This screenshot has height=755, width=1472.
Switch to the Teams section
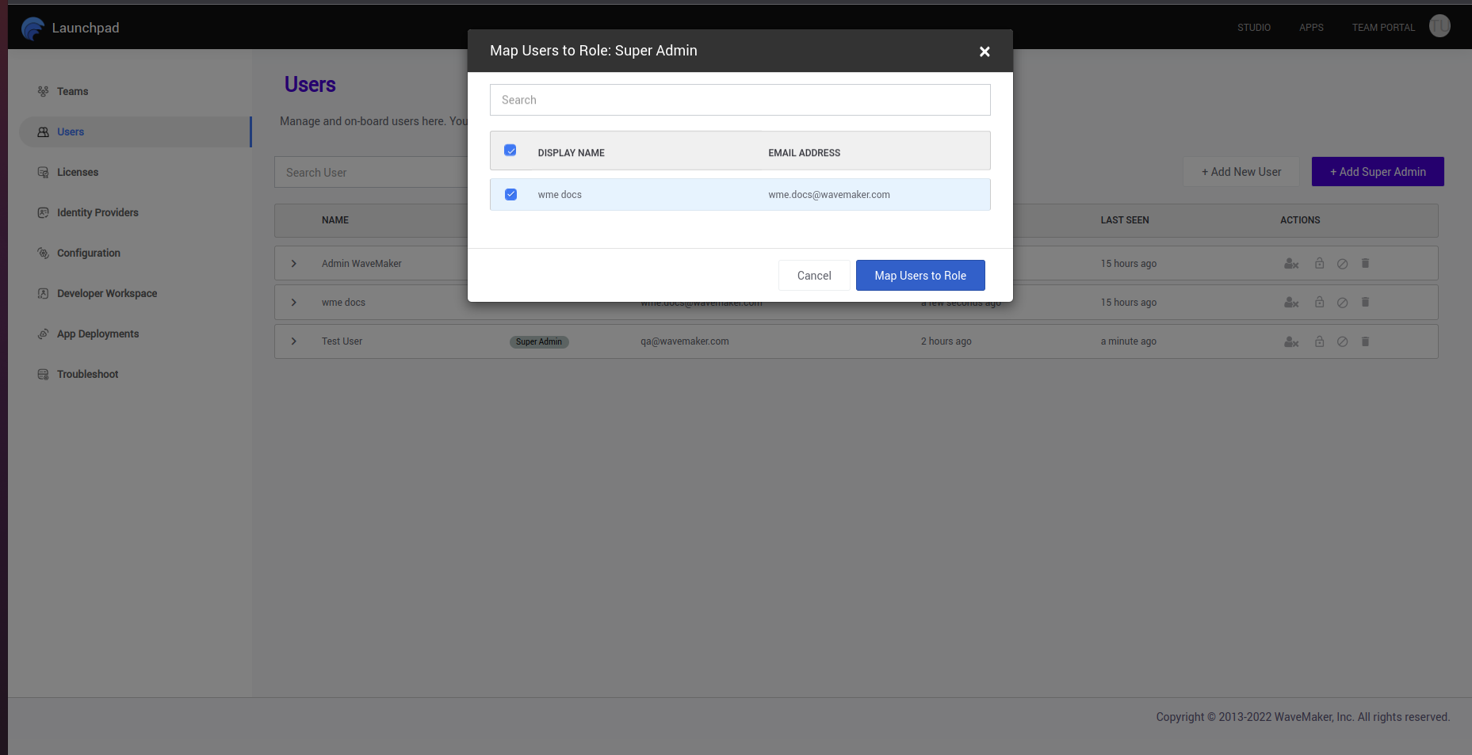tap(72, 91)
